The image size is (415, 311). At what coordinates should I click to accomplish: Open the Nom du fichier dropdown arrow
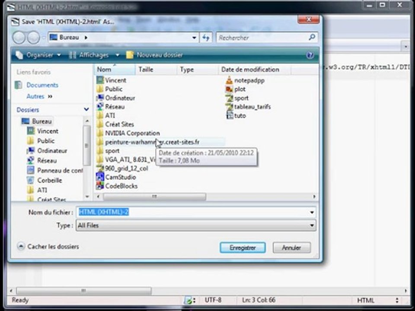click(312, 212)
